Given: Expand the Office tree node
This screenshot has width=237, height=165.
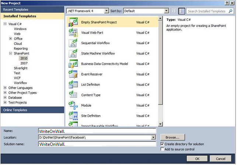Looking at the screenshot, I should 11,39.
